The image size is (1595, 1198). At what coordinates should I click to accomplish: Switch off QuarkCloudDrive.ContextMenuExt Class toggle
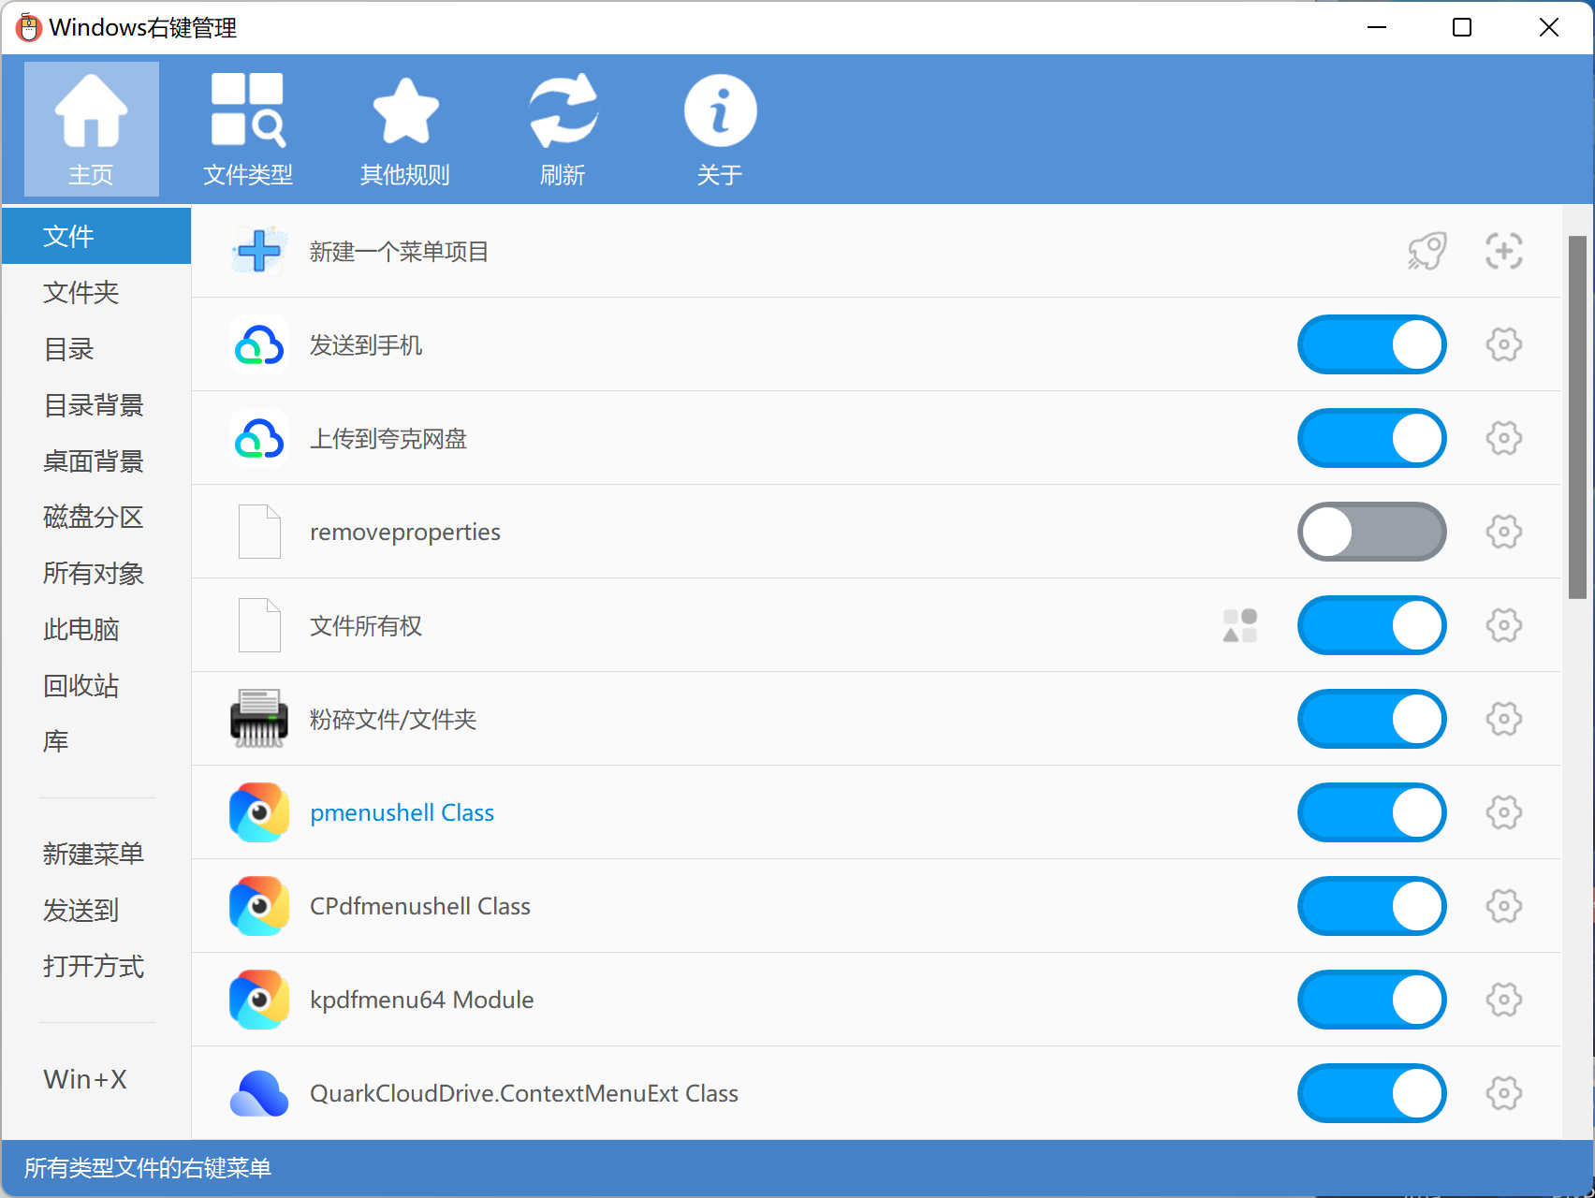coord(1372,1093)
